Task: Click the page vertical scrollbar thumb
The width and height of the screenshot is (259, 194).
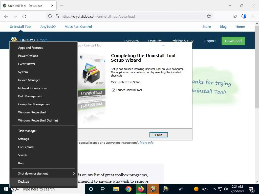Action: pyautogui.click(x=257, y=67)
